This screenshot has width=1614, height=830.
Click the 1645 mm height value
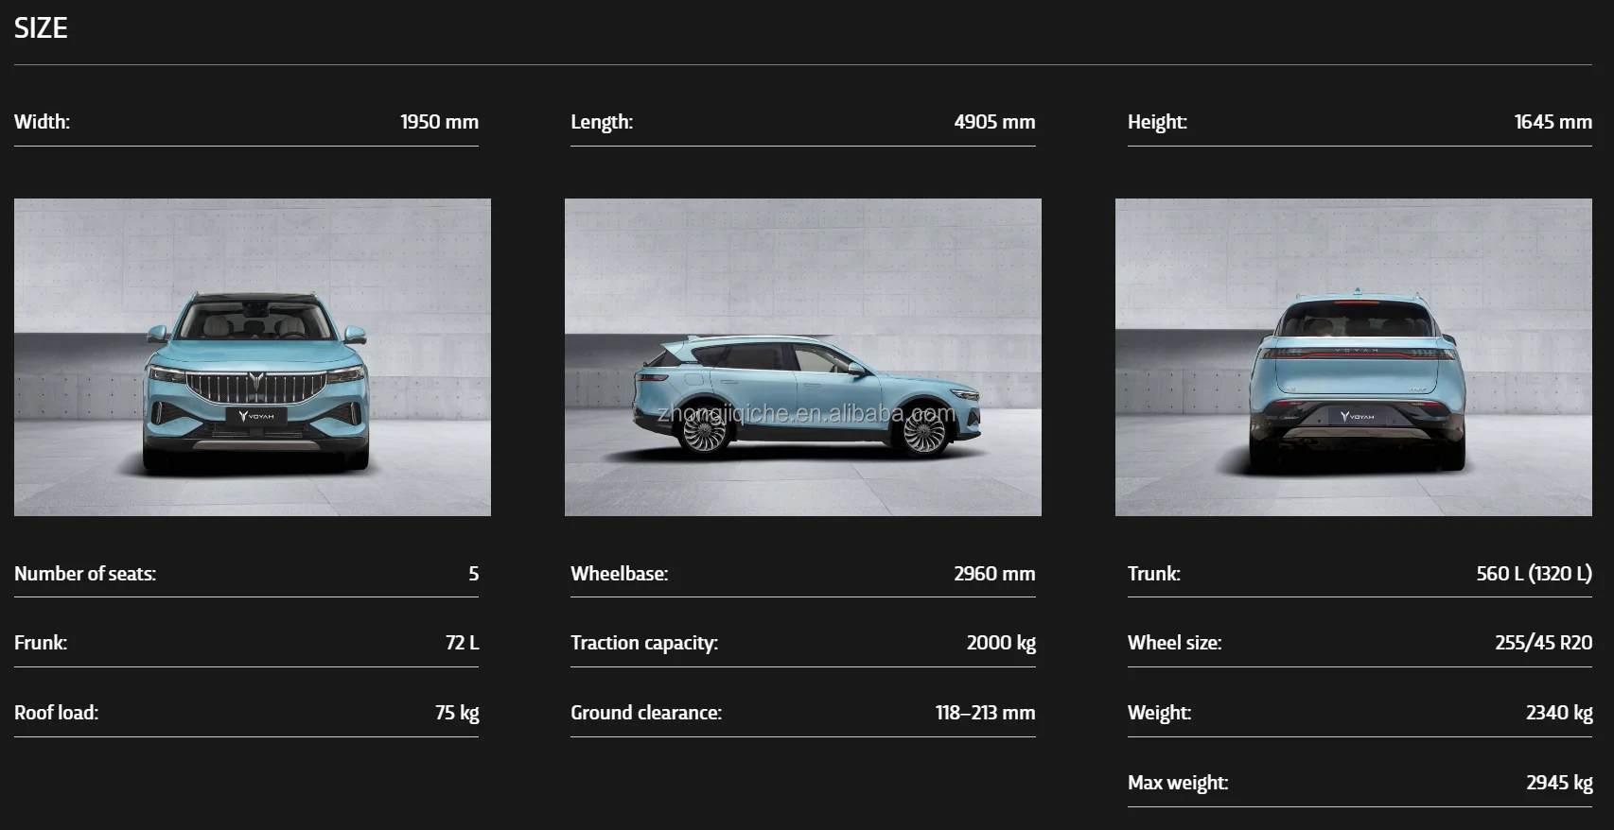1553,122
